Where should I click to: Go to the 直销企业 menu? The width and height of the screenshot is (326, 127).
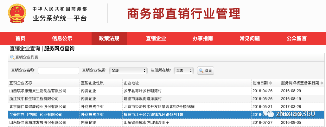coord(156,38)
